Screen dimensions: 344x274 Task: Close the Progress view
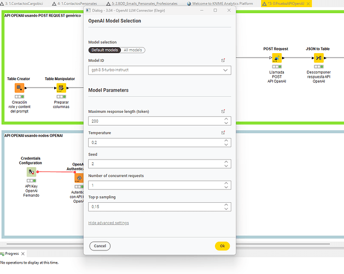click(23, 254)
